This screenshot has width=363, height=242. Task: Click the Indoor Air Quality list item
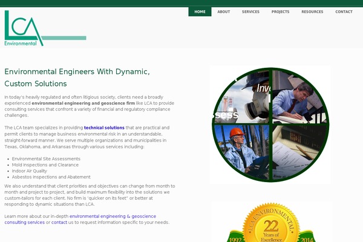tap(30, 171)
